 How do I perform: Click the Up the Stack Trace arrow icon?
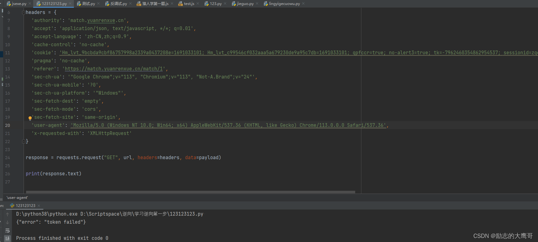7,214
